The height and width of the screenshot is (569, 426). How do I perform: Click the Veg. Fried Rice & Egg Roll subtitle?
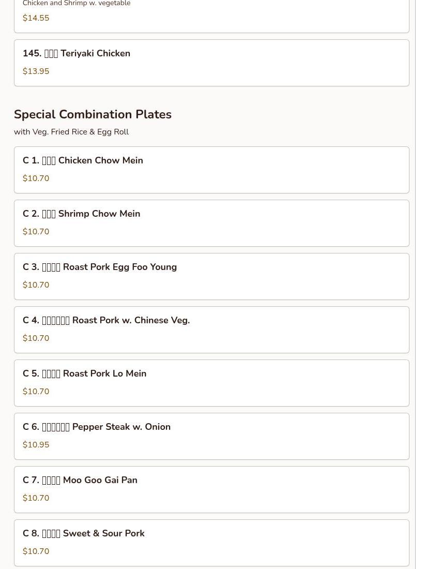tap(71, 132)
